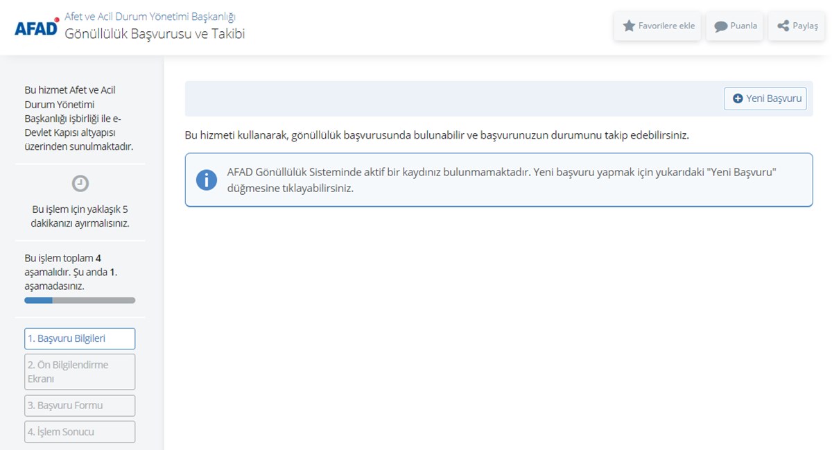
Task: Click the plus icon in Yeni Başvuru
Action: 738,98
